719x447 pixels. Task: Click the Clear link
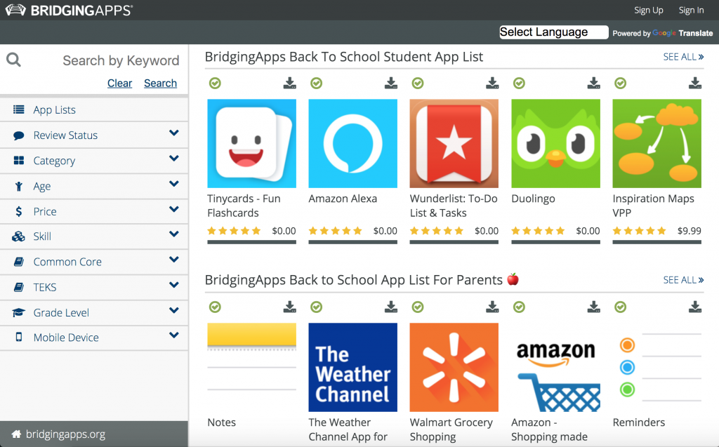(x=119, y=83)
